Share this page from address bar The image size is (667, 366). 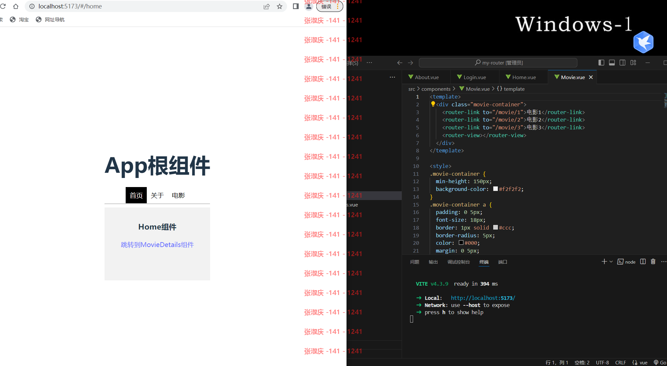(267, 6)
